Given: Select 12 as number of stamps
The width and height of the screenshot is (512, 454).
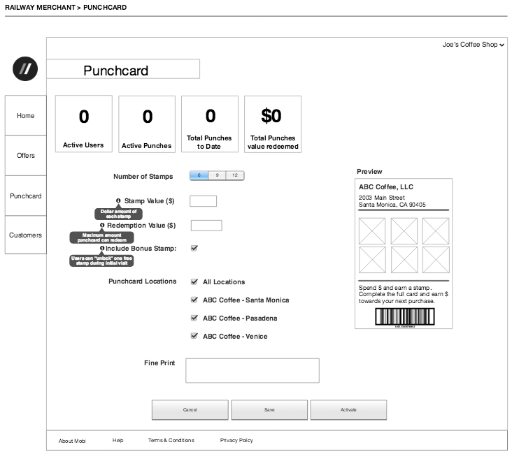Looking at the screenshot, I should [235, 175].
